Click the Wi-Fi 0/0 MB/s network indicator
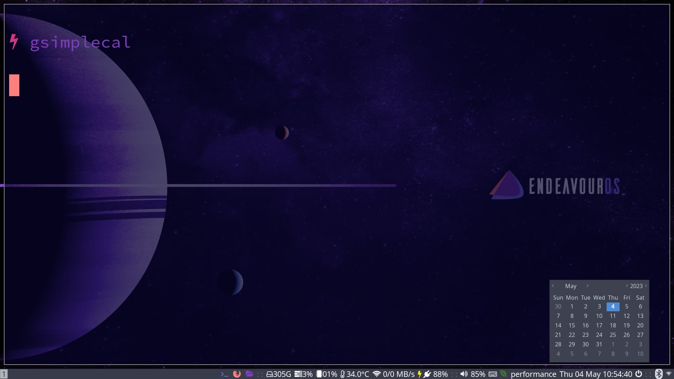Screen dimensions: 674x379 click(x=394, y=374)
